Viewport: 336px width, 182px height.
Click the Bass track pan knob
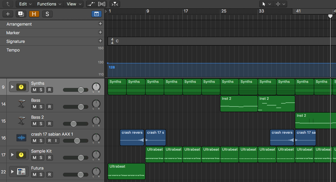tap(96, 104)
